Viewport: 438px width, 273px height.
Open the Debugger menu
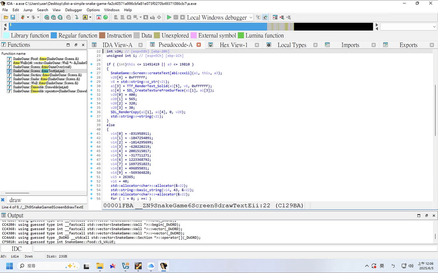[74, 10]
